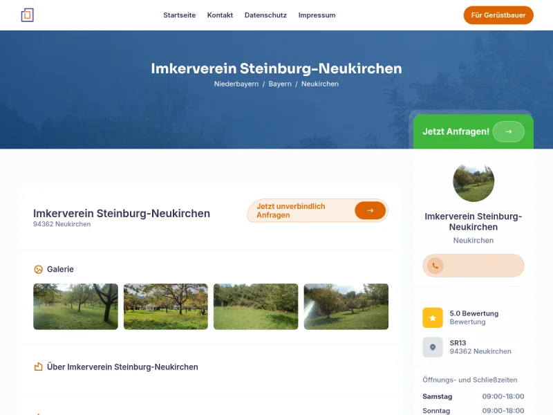Image resolution: width=553 pixels, height=415 pixels.
Task: Click the site logo icon
Action: coord(27,15)
